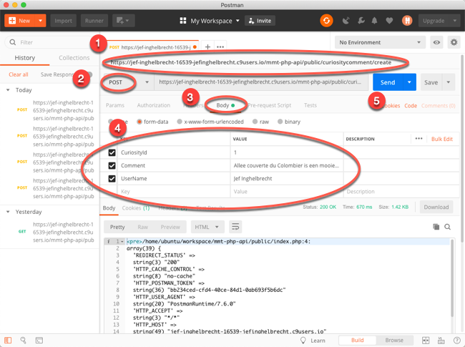465x347 pixels.
Task: Copy response to clipboard icon
Action: coord(436,227)
